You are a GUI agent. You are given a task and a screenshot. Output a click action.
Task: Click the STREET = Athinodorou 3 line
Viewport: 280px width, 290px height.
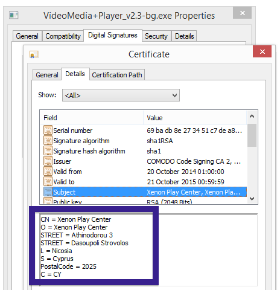point(77,235)
